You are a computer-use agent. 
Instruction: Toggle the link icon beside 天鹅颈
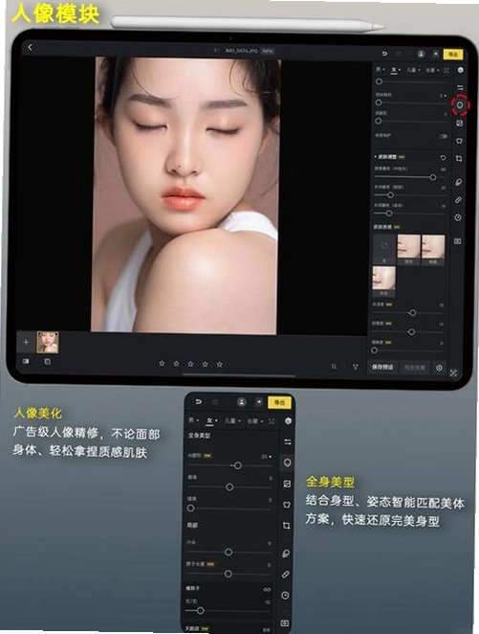click(267, 629)
